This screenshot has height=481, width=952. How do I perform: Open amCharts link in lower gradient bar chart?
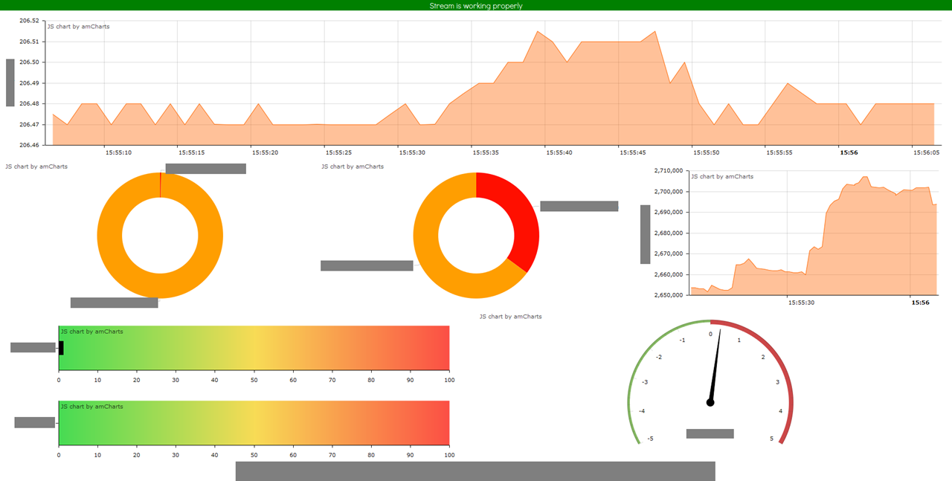91,407
